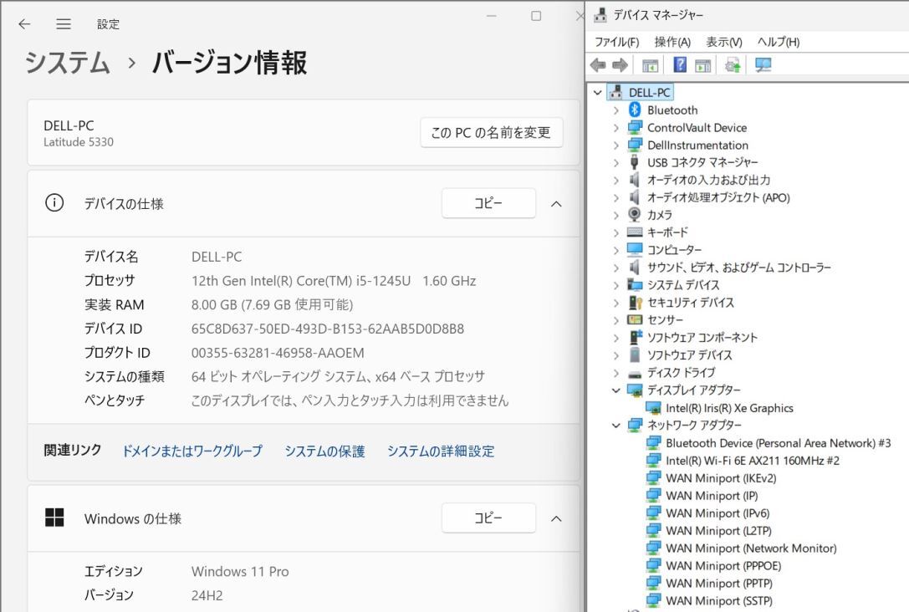This screenshot has height=612, width=909.
Task: Click the Scan for hardware changes icon
Action: (x=761, y=65)
